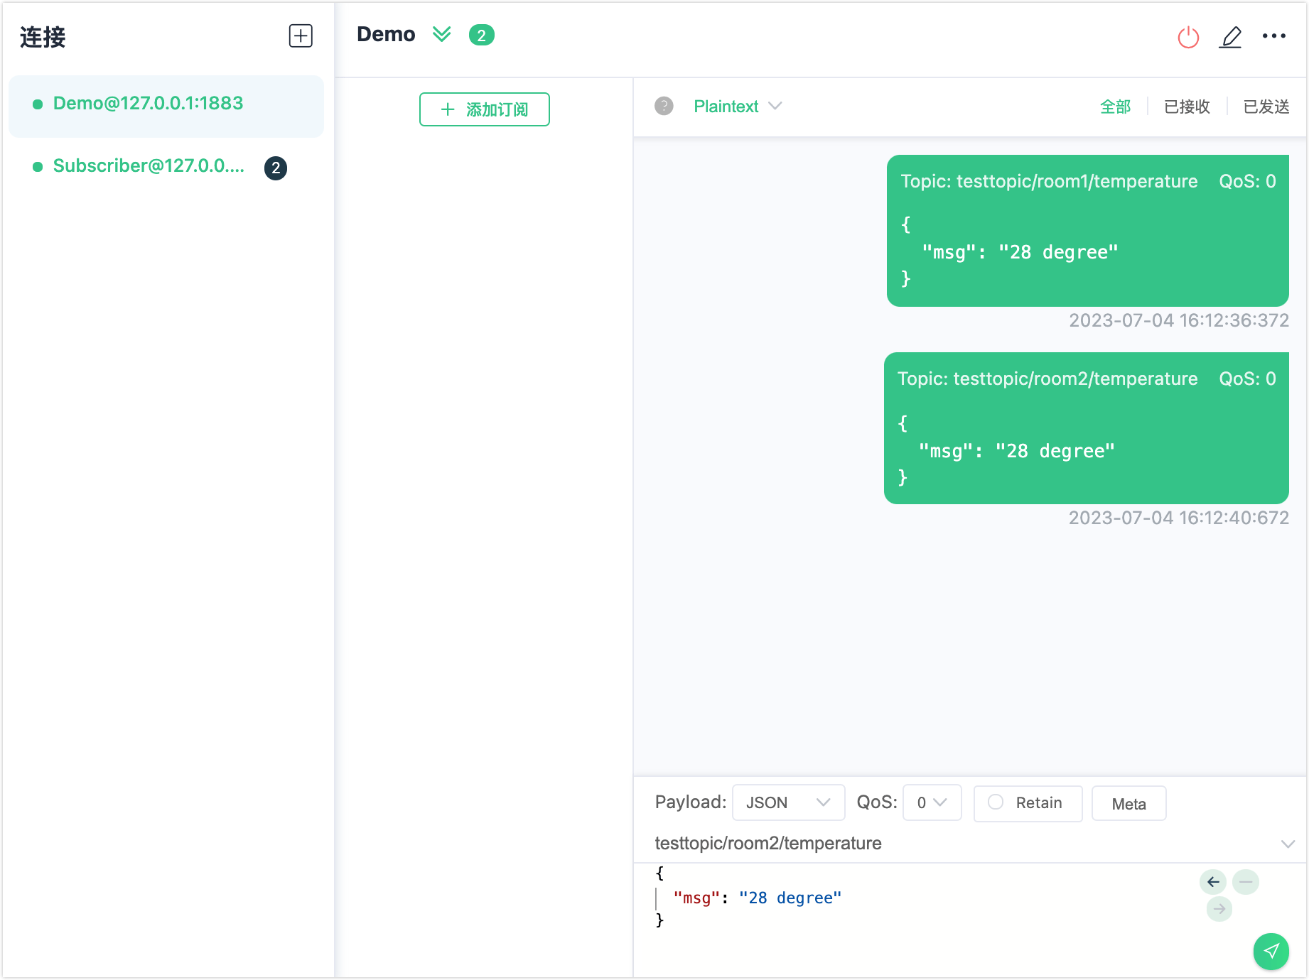Open the Meta settings button
This screenshot has height=980, width=1309.
point(1128,804)
